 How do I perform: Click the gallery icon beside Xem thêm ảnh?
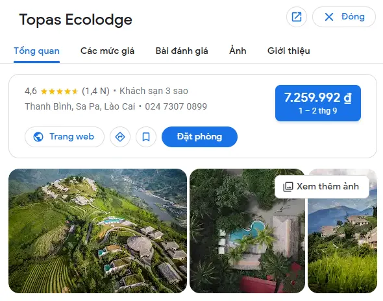(288, 187)
